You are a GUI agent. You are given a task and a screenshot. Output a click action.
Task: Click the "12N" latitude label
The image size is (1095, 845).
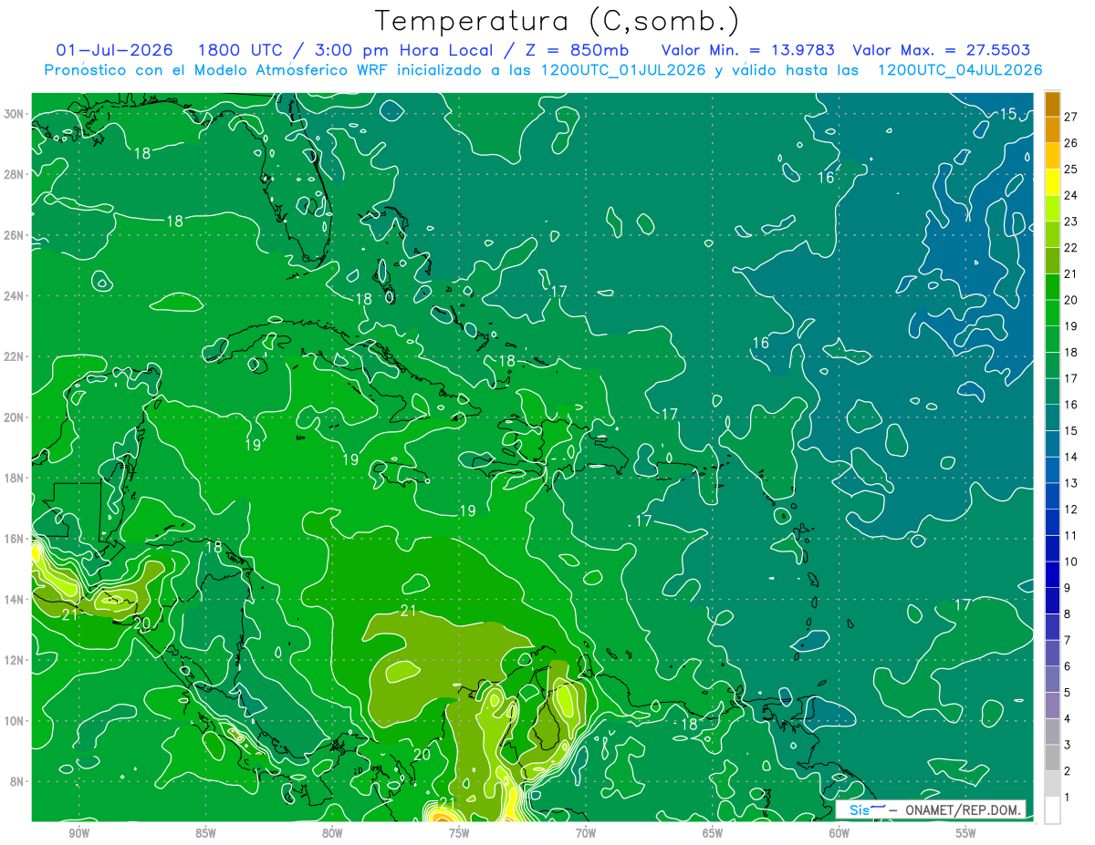coord(16,660)
